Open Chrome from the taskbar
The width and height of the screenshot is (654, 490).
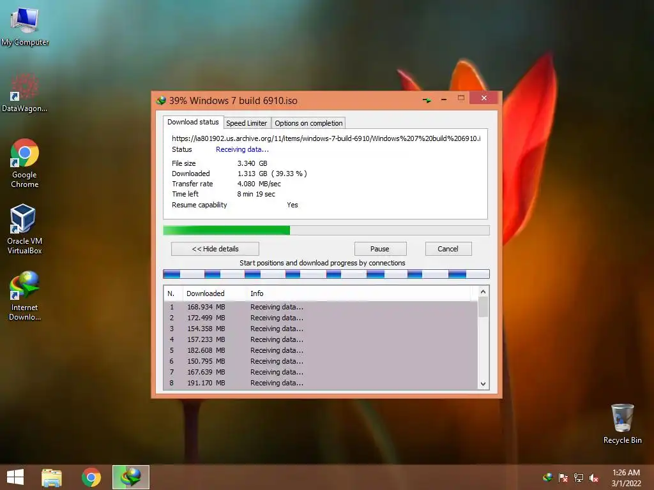(91, 477)
